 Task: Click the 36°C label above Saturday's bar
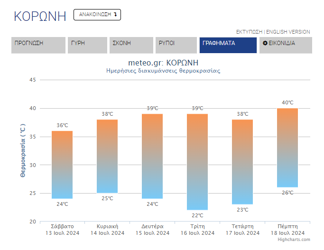tap(62, 125)
